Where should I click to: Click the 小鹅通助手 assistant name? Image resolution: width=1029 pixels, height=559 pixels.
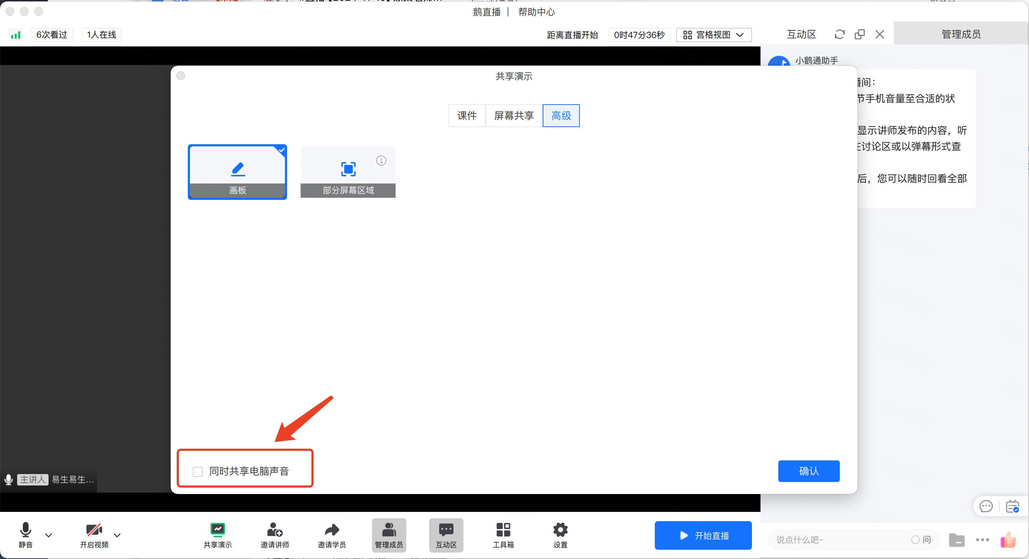click(x=817, y=60)
